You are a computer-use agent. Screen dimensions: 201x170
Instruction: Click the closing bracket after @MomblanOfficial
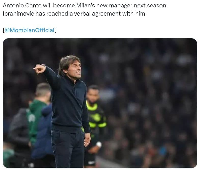[55, 30]
